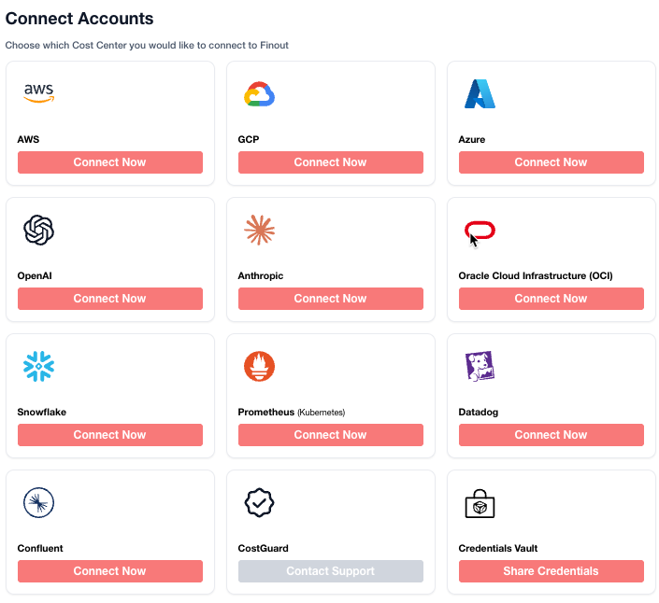Connect the Datadog account
Screen dimensions: 659x603
pos(551,435)
